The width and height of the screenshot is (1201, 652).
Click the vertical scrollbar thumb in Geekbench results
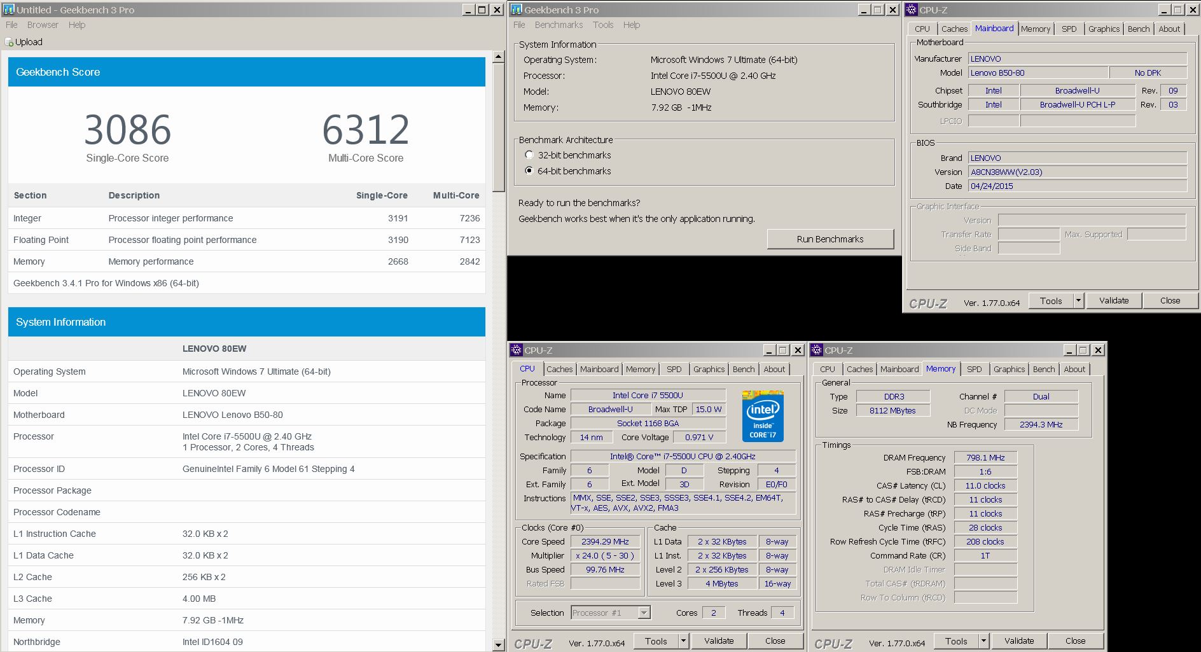tap(499, 127)
